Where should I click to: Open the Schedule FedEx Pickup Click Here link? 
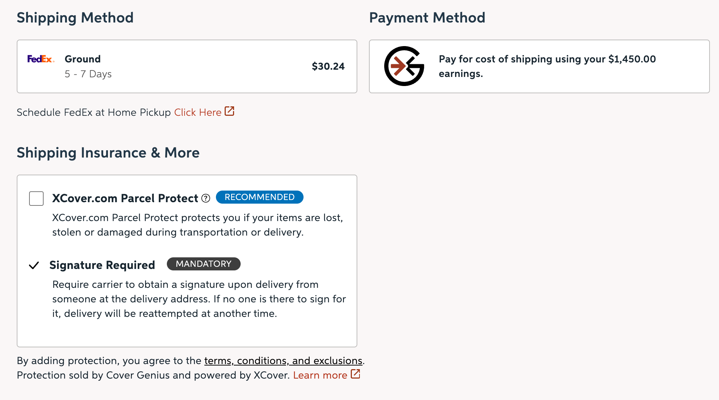197,112
